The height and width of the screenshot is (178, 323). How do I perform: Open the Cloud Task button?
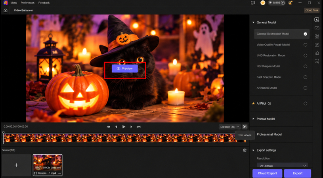312,10
